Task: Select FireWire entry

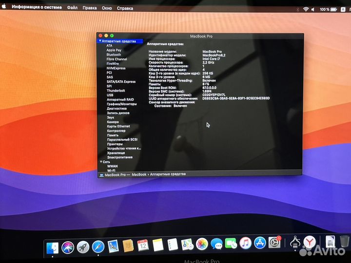Action: click(x=113, y=63)
